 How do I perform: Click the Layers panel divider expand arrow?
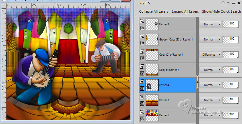tap(197, 82)
